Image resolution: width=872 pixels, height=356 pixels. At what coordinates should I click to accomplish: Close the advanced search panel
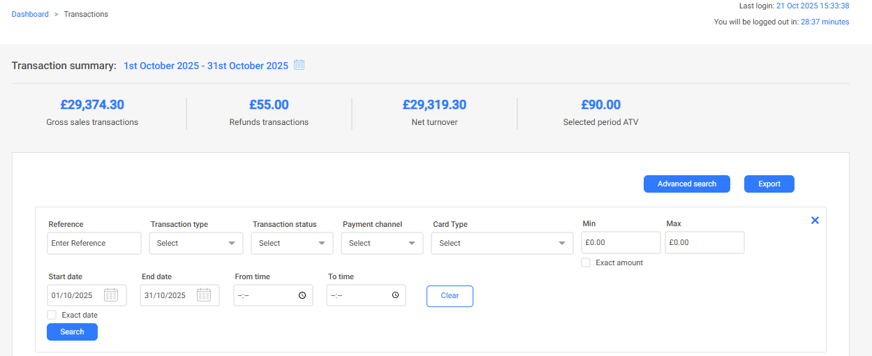tap(815, 221)
